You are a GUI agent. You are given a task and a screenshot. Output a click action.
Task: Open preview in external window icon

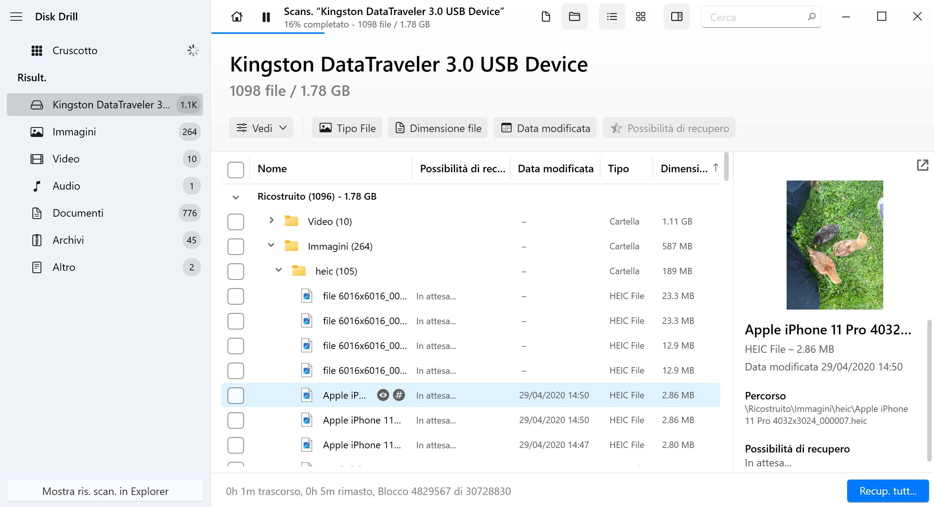click(x=922, y=165)
